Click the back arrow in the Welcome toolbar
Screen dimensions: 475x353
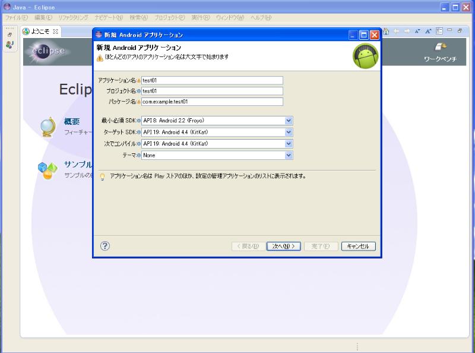point(396,31)
